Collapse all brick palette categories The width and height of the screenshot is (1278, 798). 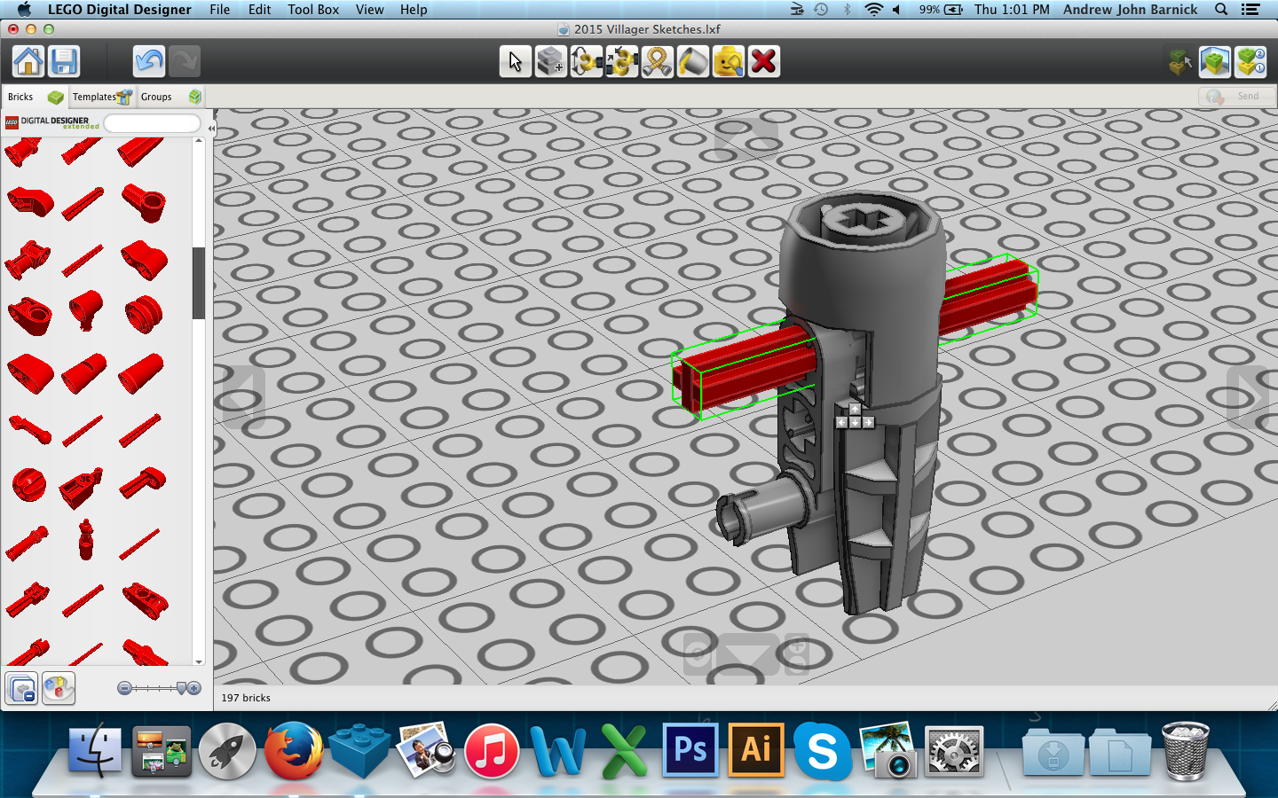click(22, 688)
